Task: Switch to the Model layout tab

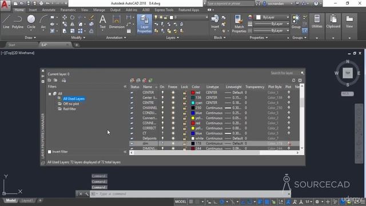Action: click(x=11, y=200)
